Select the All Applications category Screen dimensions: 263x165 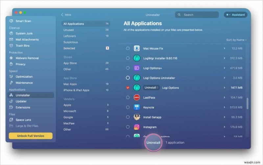[86, 24]
